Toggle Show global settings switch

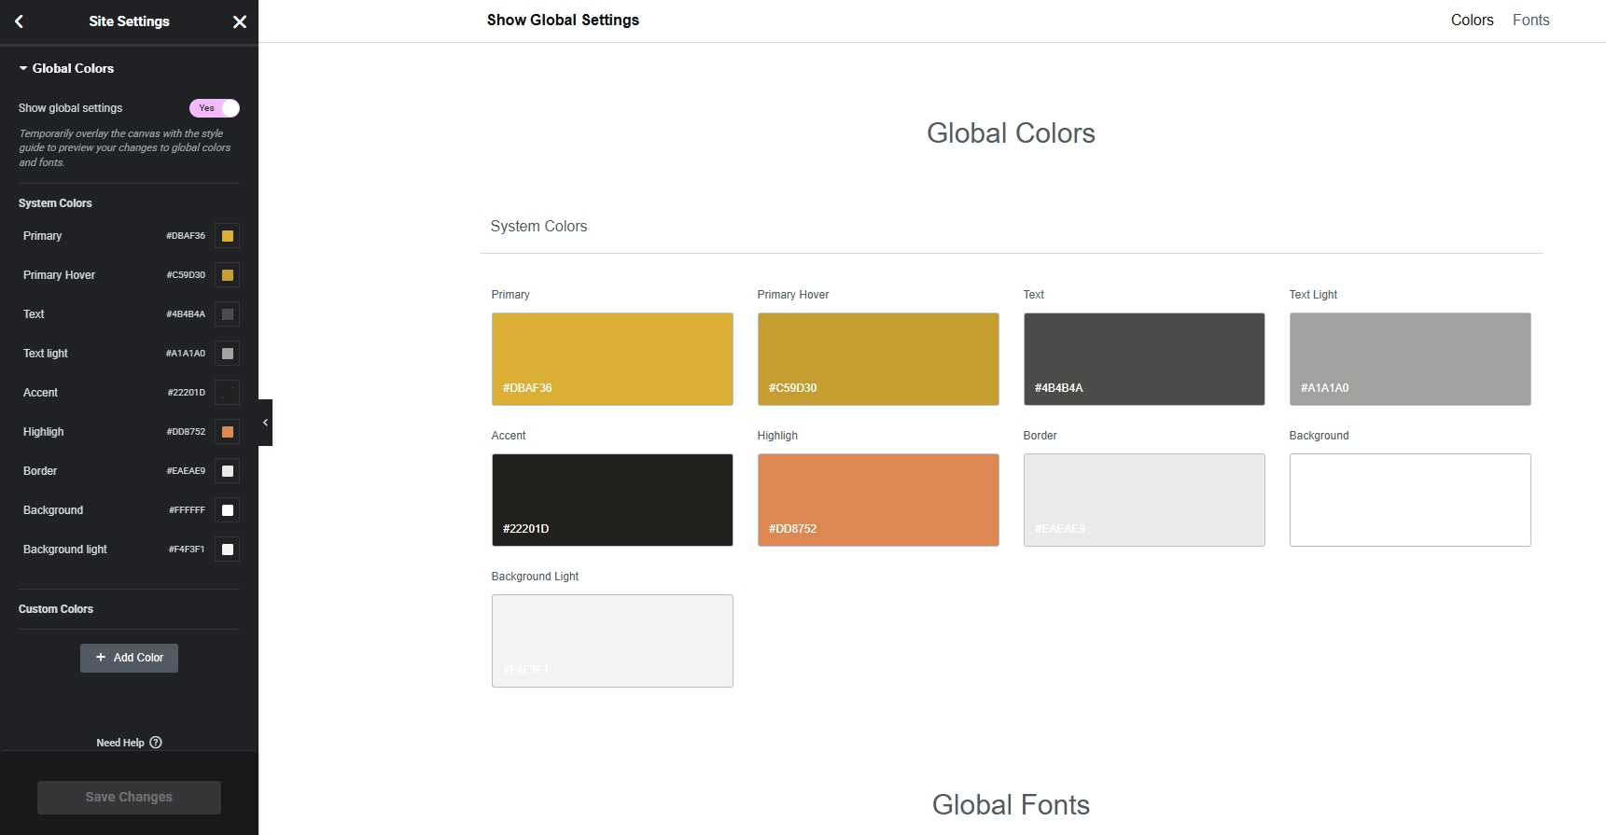(215, 108)
